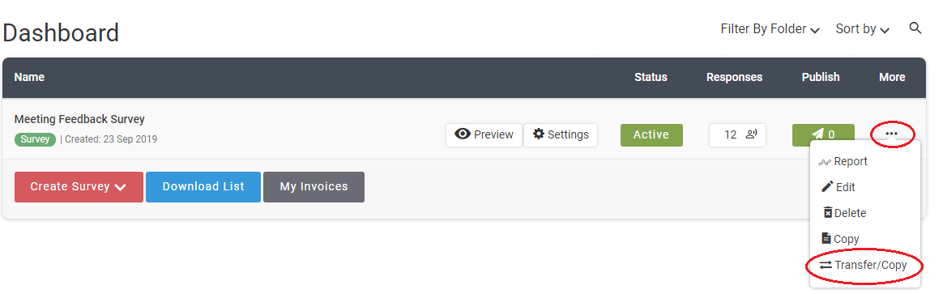
Task: Expand the Create Survey dropdown button
Action: 79,187
